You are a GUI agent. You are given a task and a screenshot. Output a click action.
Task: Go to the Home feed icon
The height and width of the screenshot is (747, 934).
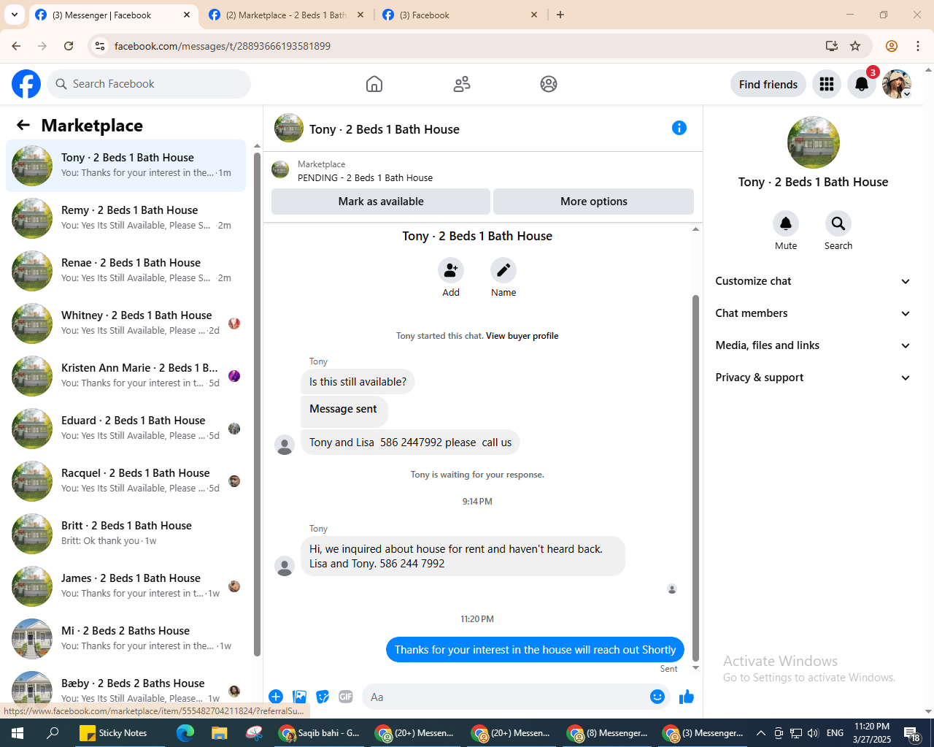tap(374, 84)
